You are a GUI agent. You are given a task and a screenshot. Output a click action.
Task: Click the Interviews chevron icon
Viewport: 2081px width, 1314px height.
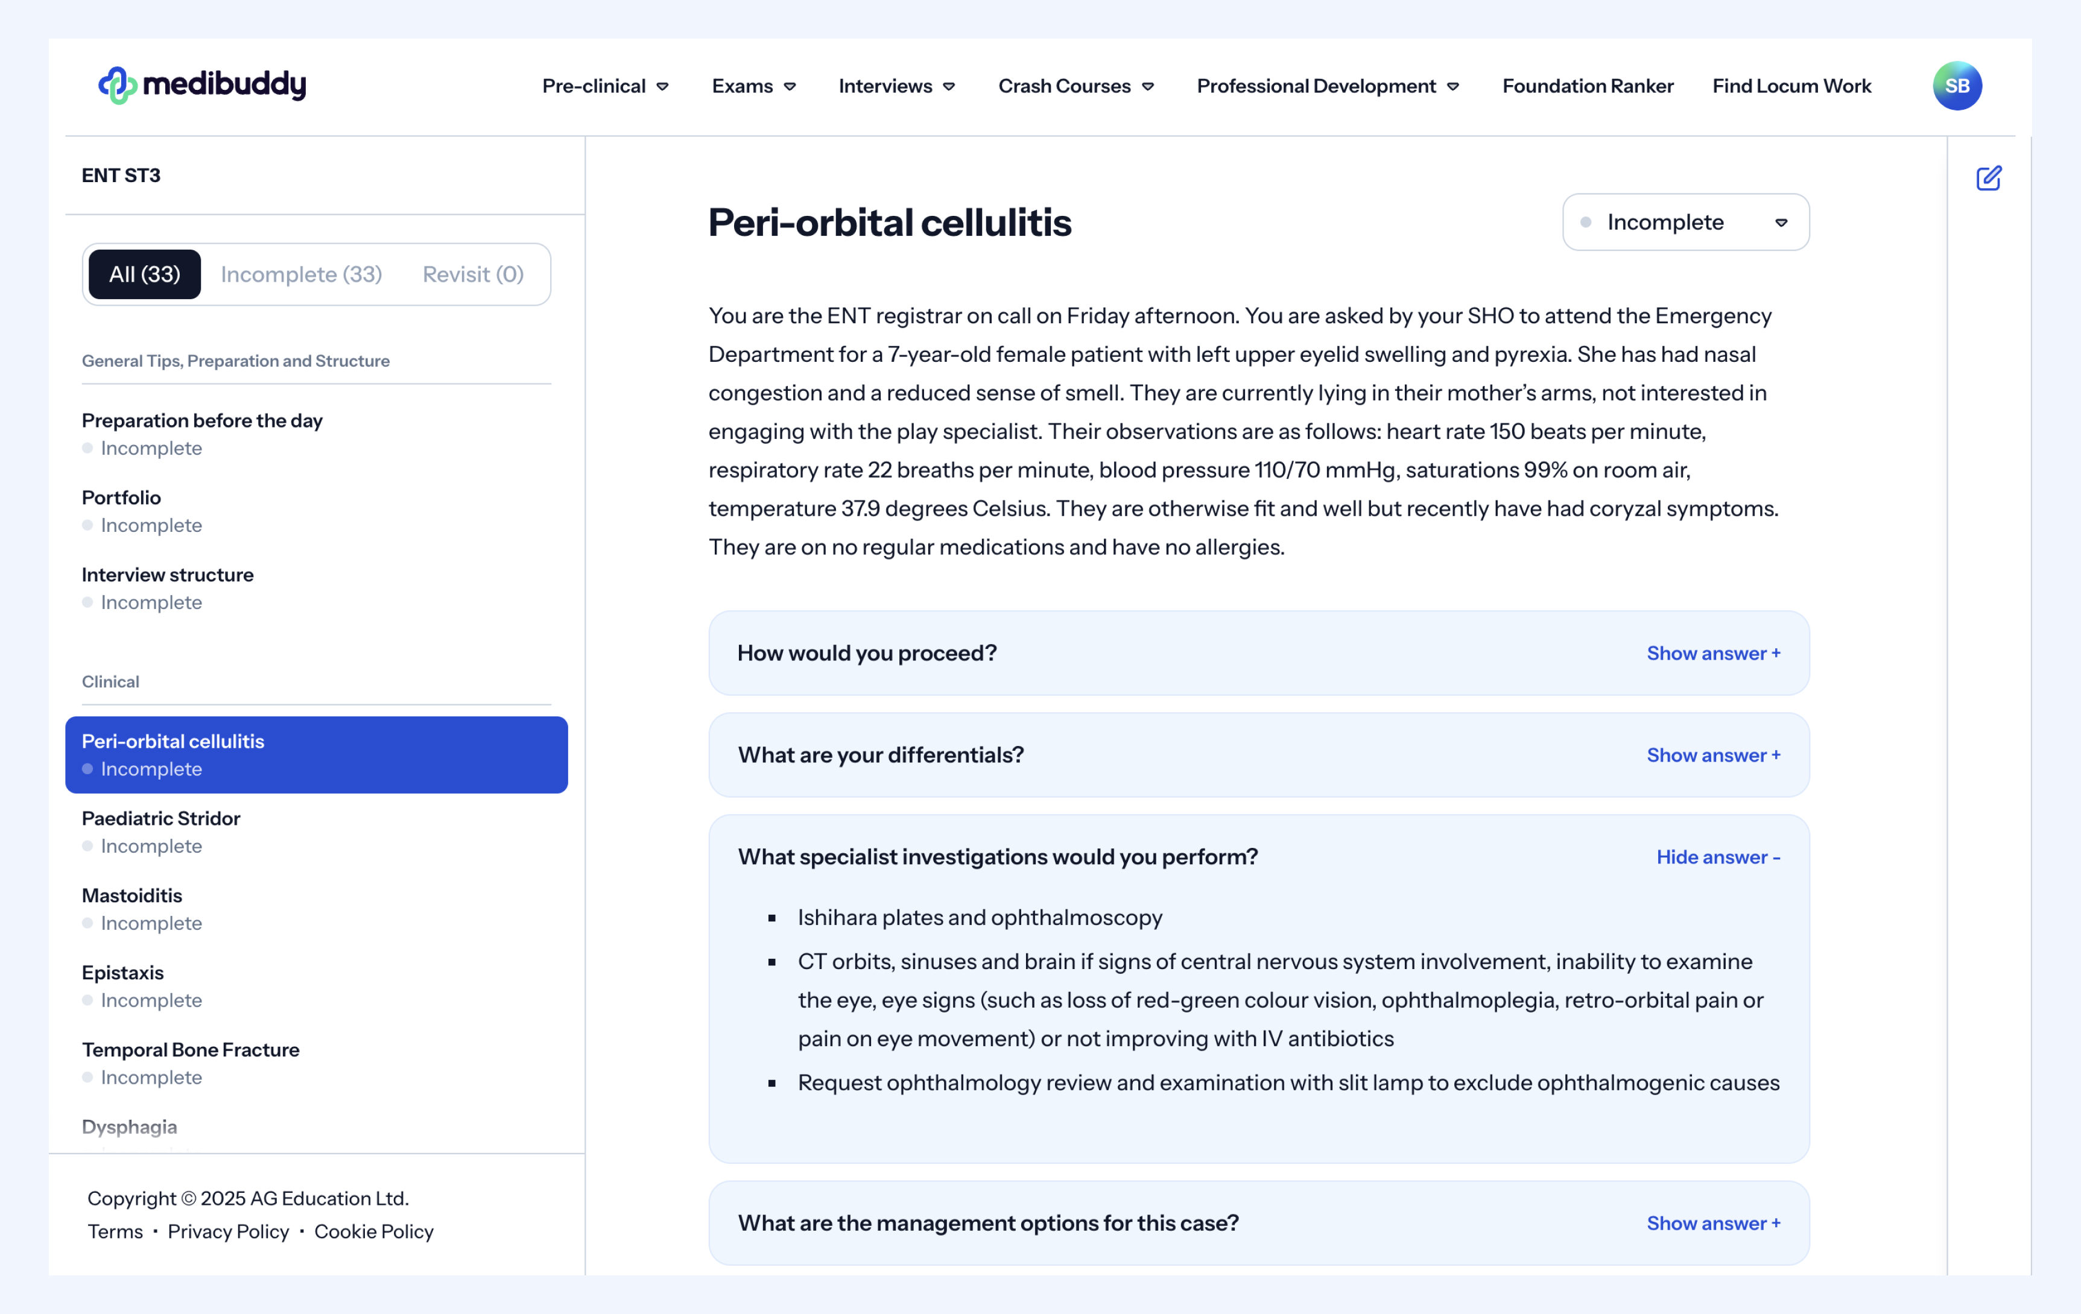[949, 86]
